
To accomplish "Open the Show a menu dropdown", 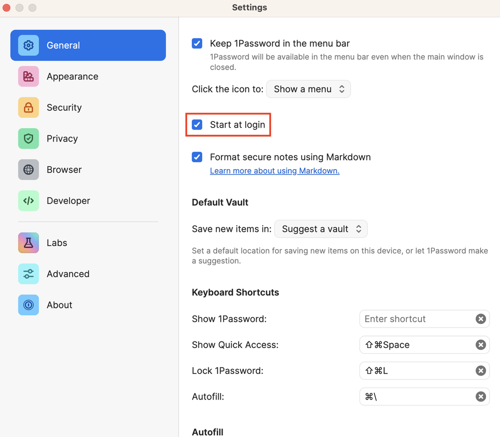I will click(308, 89).
